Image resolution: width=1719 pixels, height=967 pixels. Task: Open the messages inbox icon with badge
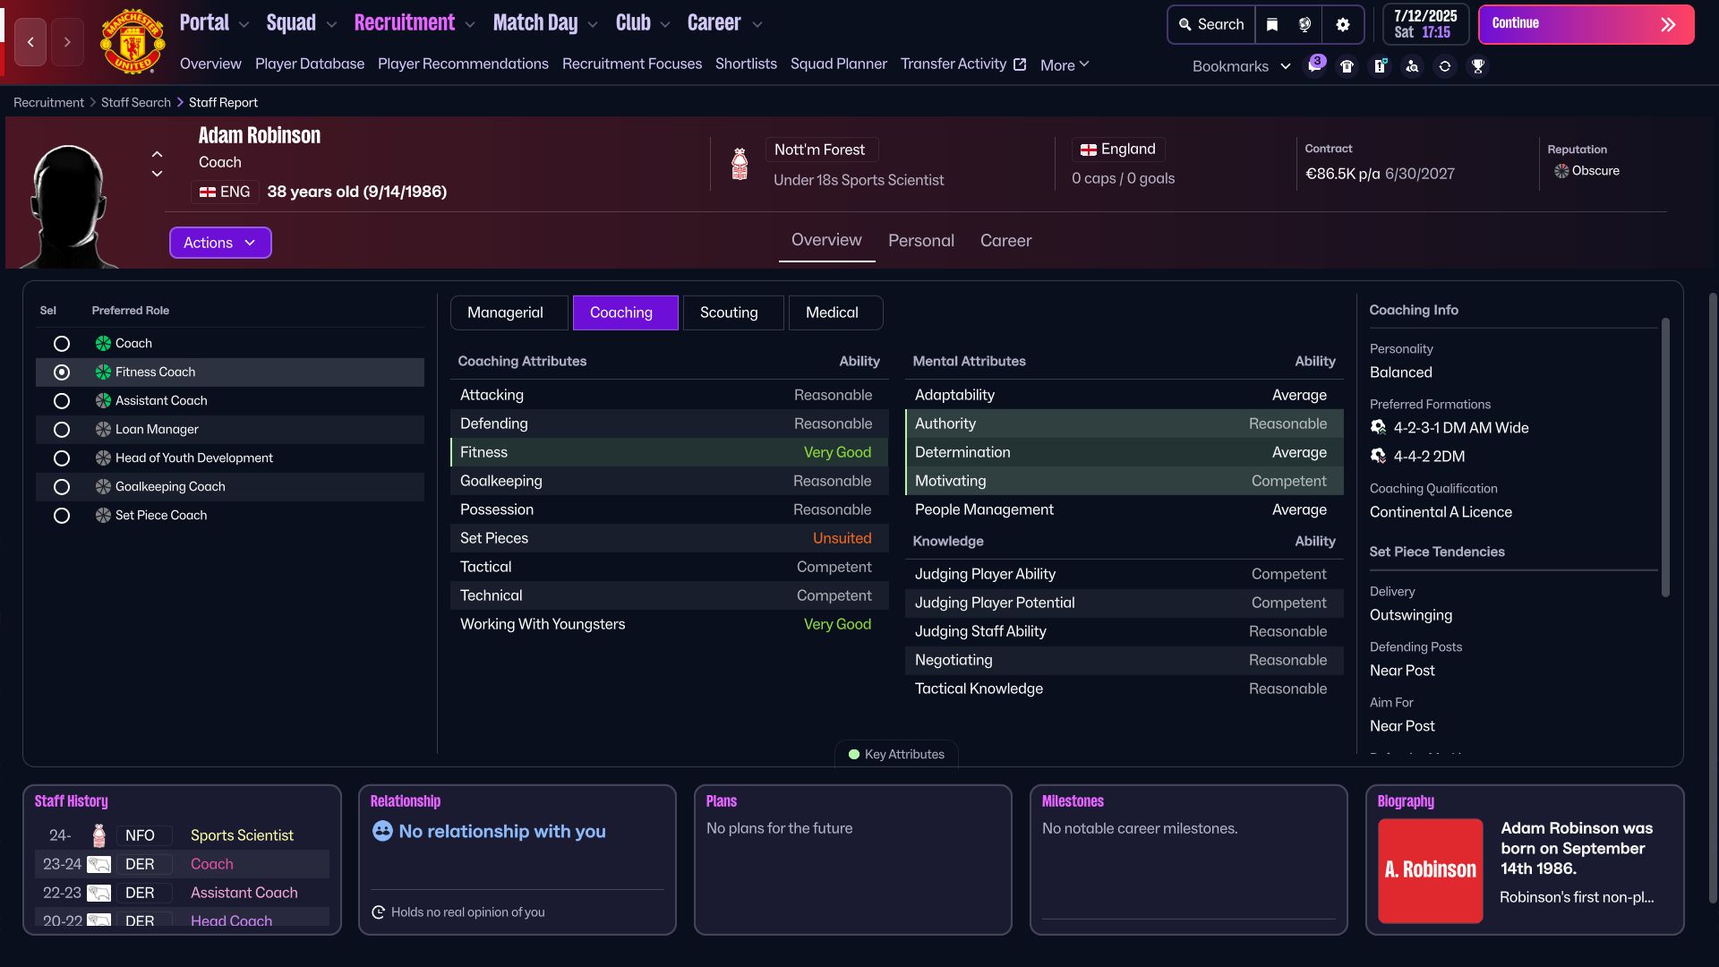1314,65
